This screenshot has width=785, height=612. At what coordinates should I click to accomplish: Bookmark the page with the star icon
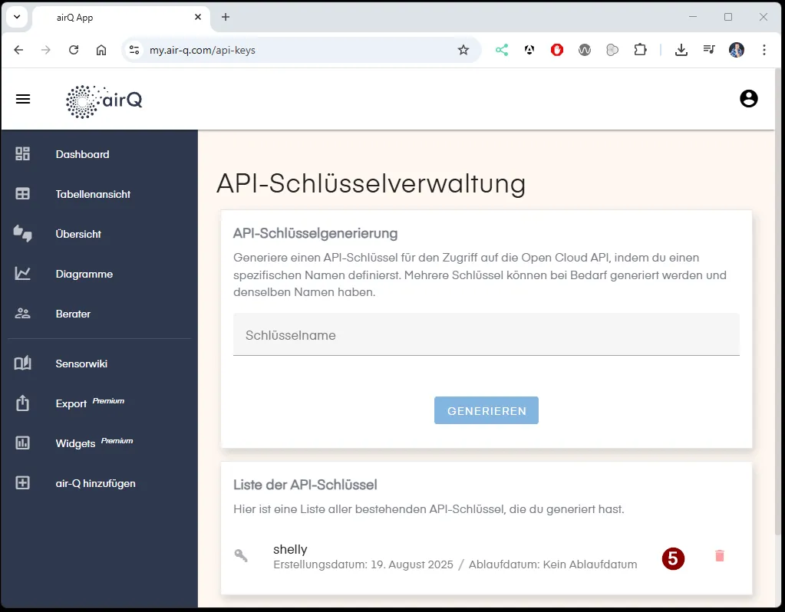(x=463, y=49)
